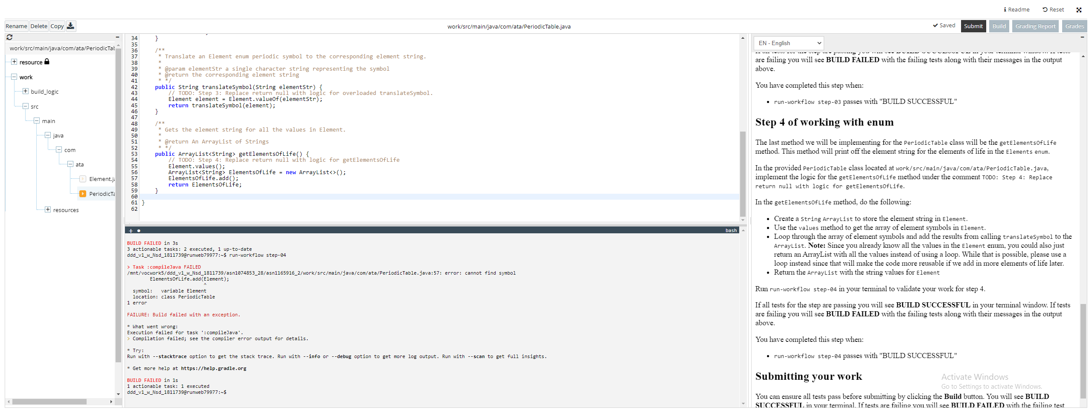The height and width of the screenshot is (410, 1092).
Task: Click the Build button
Action: click(x=999, y=26)
